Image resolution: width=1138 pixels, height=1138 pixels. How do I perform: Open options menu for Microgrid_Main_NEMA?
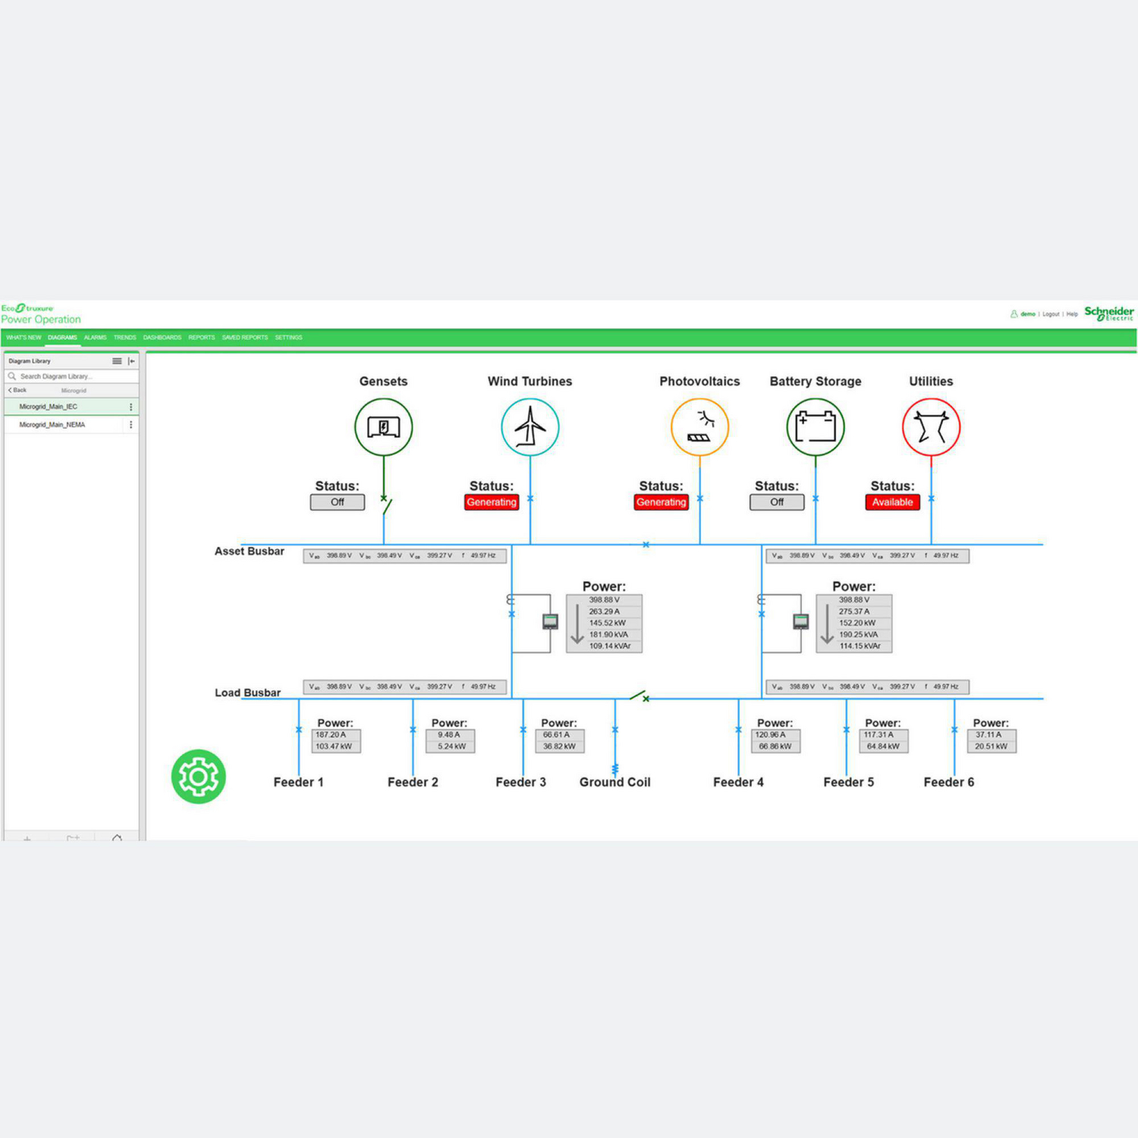[x=130, y=425]
